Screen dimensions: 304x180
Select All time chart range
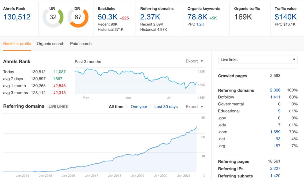[x=116, y=107]
